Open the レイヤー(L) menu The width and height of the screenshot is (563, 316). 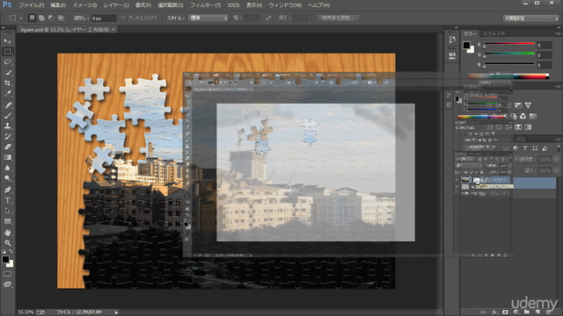(x=116, y=5)
